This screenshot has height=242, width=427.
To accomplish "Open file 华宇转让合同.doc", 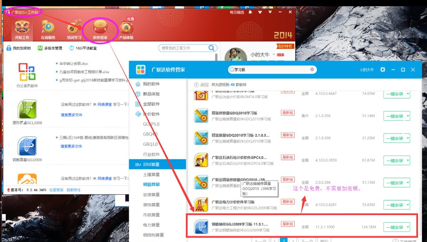I will click(74, 64).
